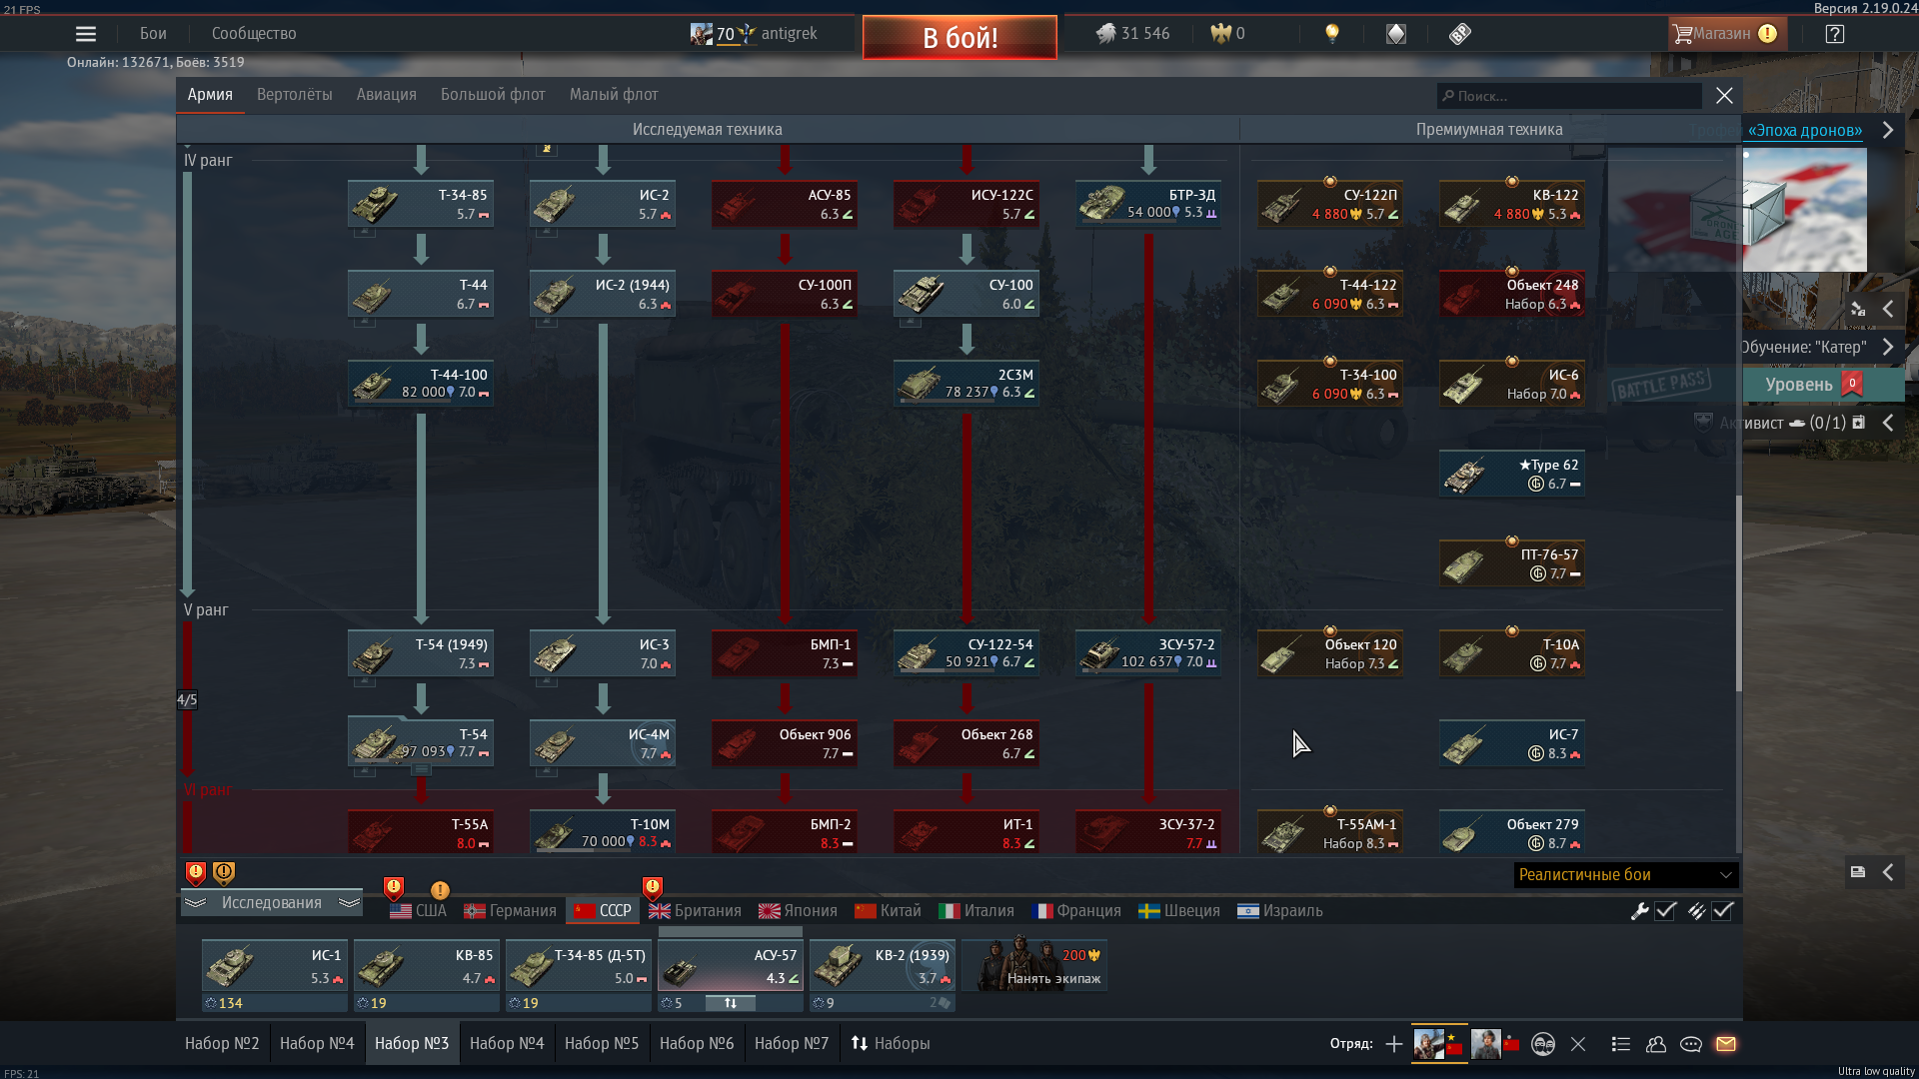Screen dimensions: 1919x1079
Task: Leave squad with the X icon
Action: click(1578, 1044)
